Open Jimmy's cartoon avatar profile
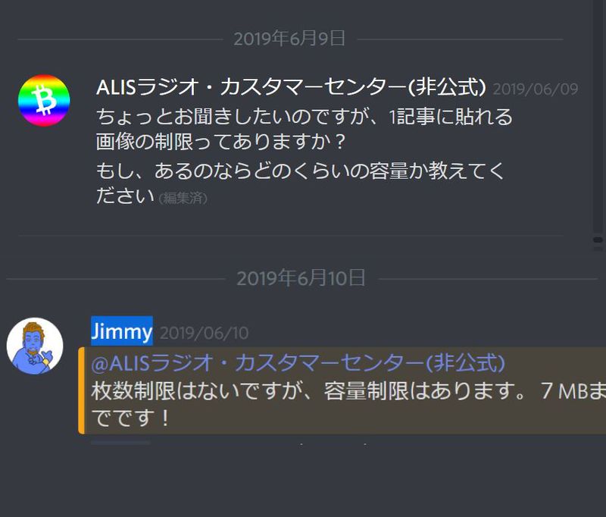This screenshot has width=606, height=517. [x=35, y=346]
